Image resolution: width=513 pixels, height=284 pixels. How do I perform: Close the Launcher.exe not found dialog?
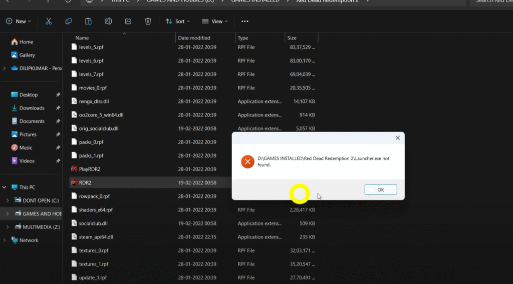pyautogui.click(x=397, y=138)
